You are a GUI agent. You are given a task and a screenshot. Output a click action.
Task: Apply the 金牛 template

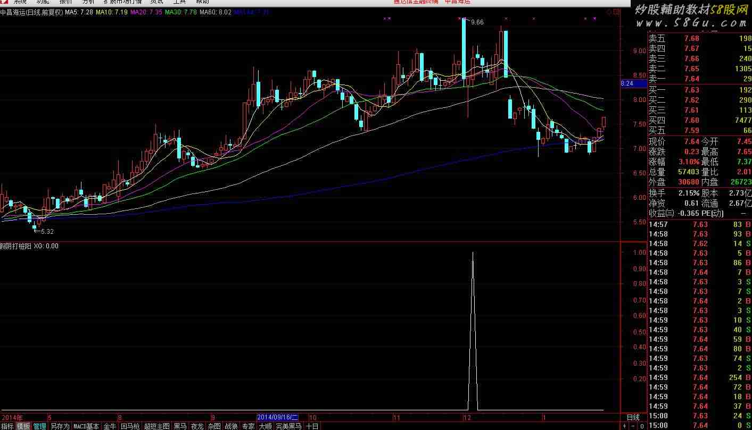110,426
